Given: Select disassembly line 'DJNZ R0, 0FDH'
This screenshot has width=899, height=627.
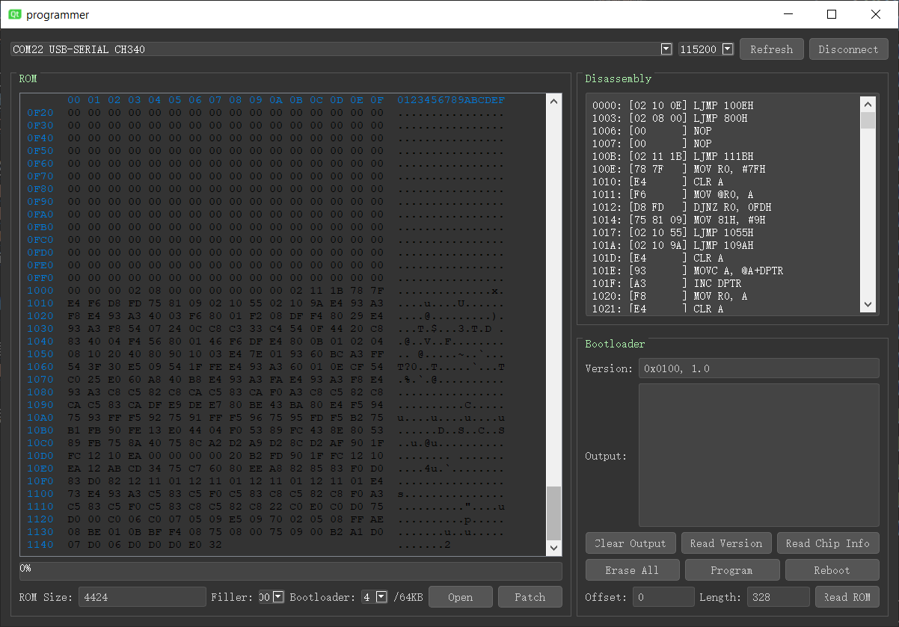Looking at the screenshot, I should click(681, 207).
